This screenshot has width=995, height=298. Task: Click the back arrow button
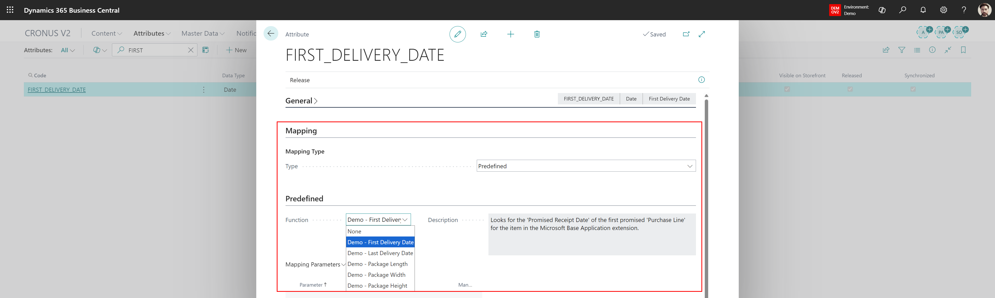click(271, 34)
